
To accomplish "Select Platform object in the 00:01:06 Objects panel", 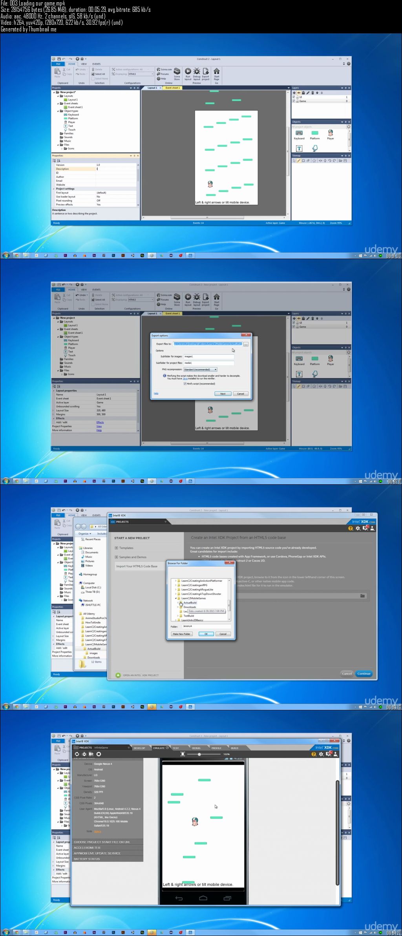I will click(x=315, y=135).
